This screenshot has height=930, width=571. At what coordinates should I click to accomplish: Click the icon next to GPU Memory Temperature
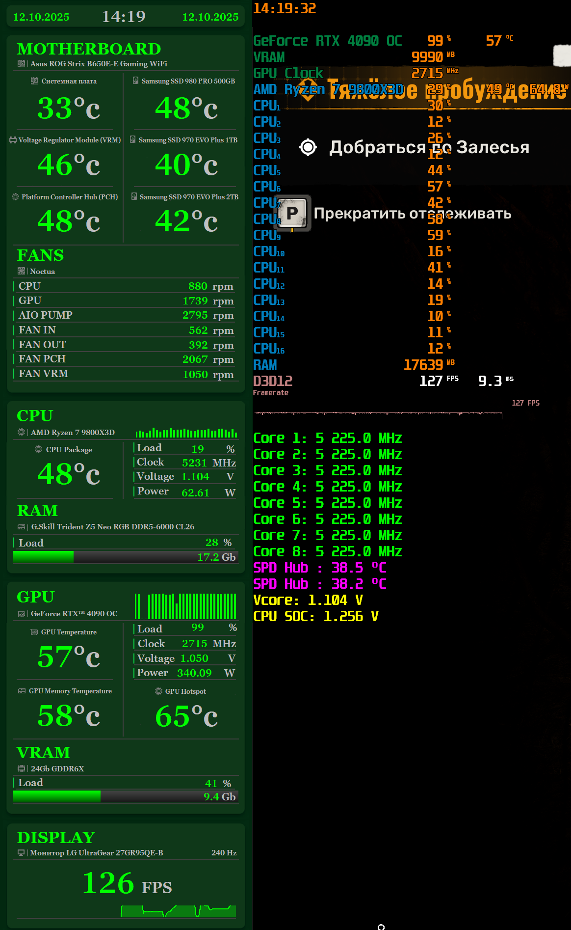(22, 691)
